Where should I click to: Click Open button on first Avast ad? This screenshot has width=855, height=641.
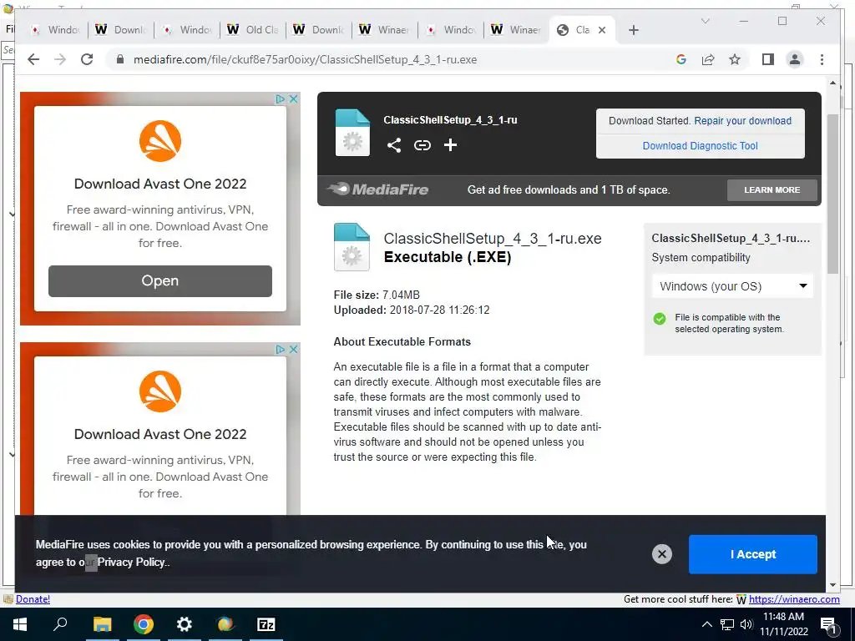pos(159,280)
